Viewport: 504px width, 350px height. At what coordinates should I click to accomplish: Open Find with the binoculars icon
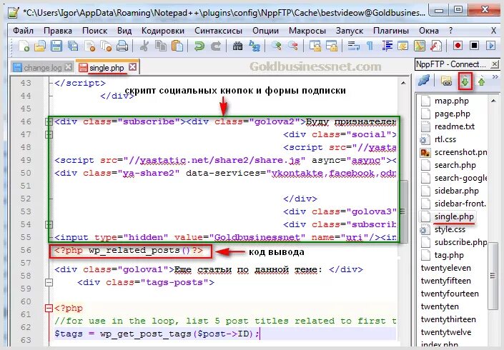238,46
